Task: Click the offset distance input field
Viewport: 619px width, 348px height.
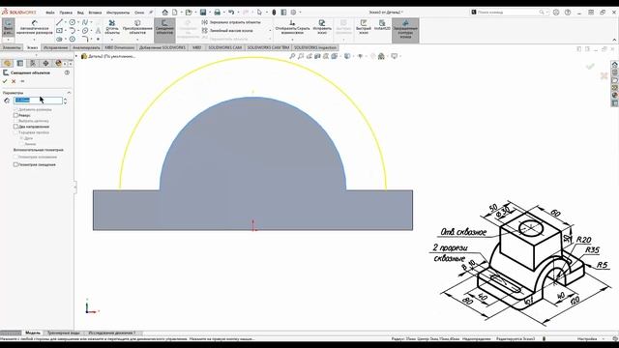Action: (x=38, y=101)
